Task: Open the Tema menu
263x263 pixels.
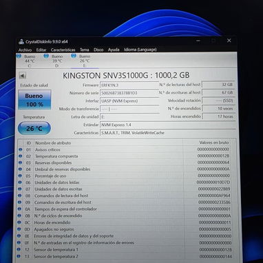Action: point(84,50)
